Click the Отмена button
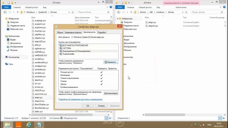 coord(101,106)
